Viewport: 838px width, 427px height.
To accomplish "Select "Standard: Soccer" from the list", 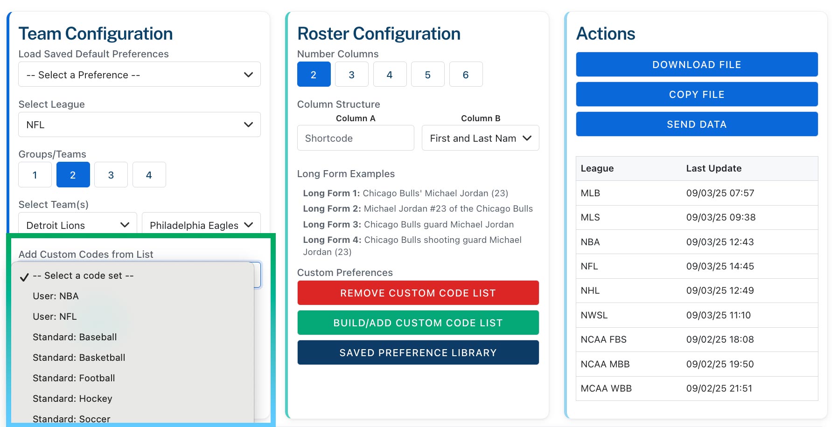I will tap(71, 418).
